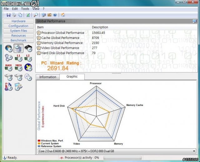Run the MEM benchmark
The image size is (200, 162).
point(18,67)
